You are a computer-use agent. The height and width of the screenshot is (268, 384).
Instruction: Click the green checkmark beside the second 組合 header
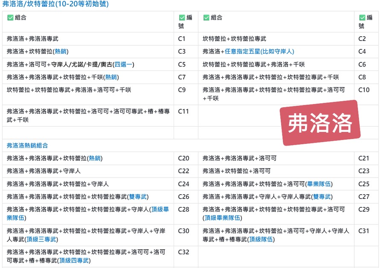pyautogui.click(x=207, y=17)
